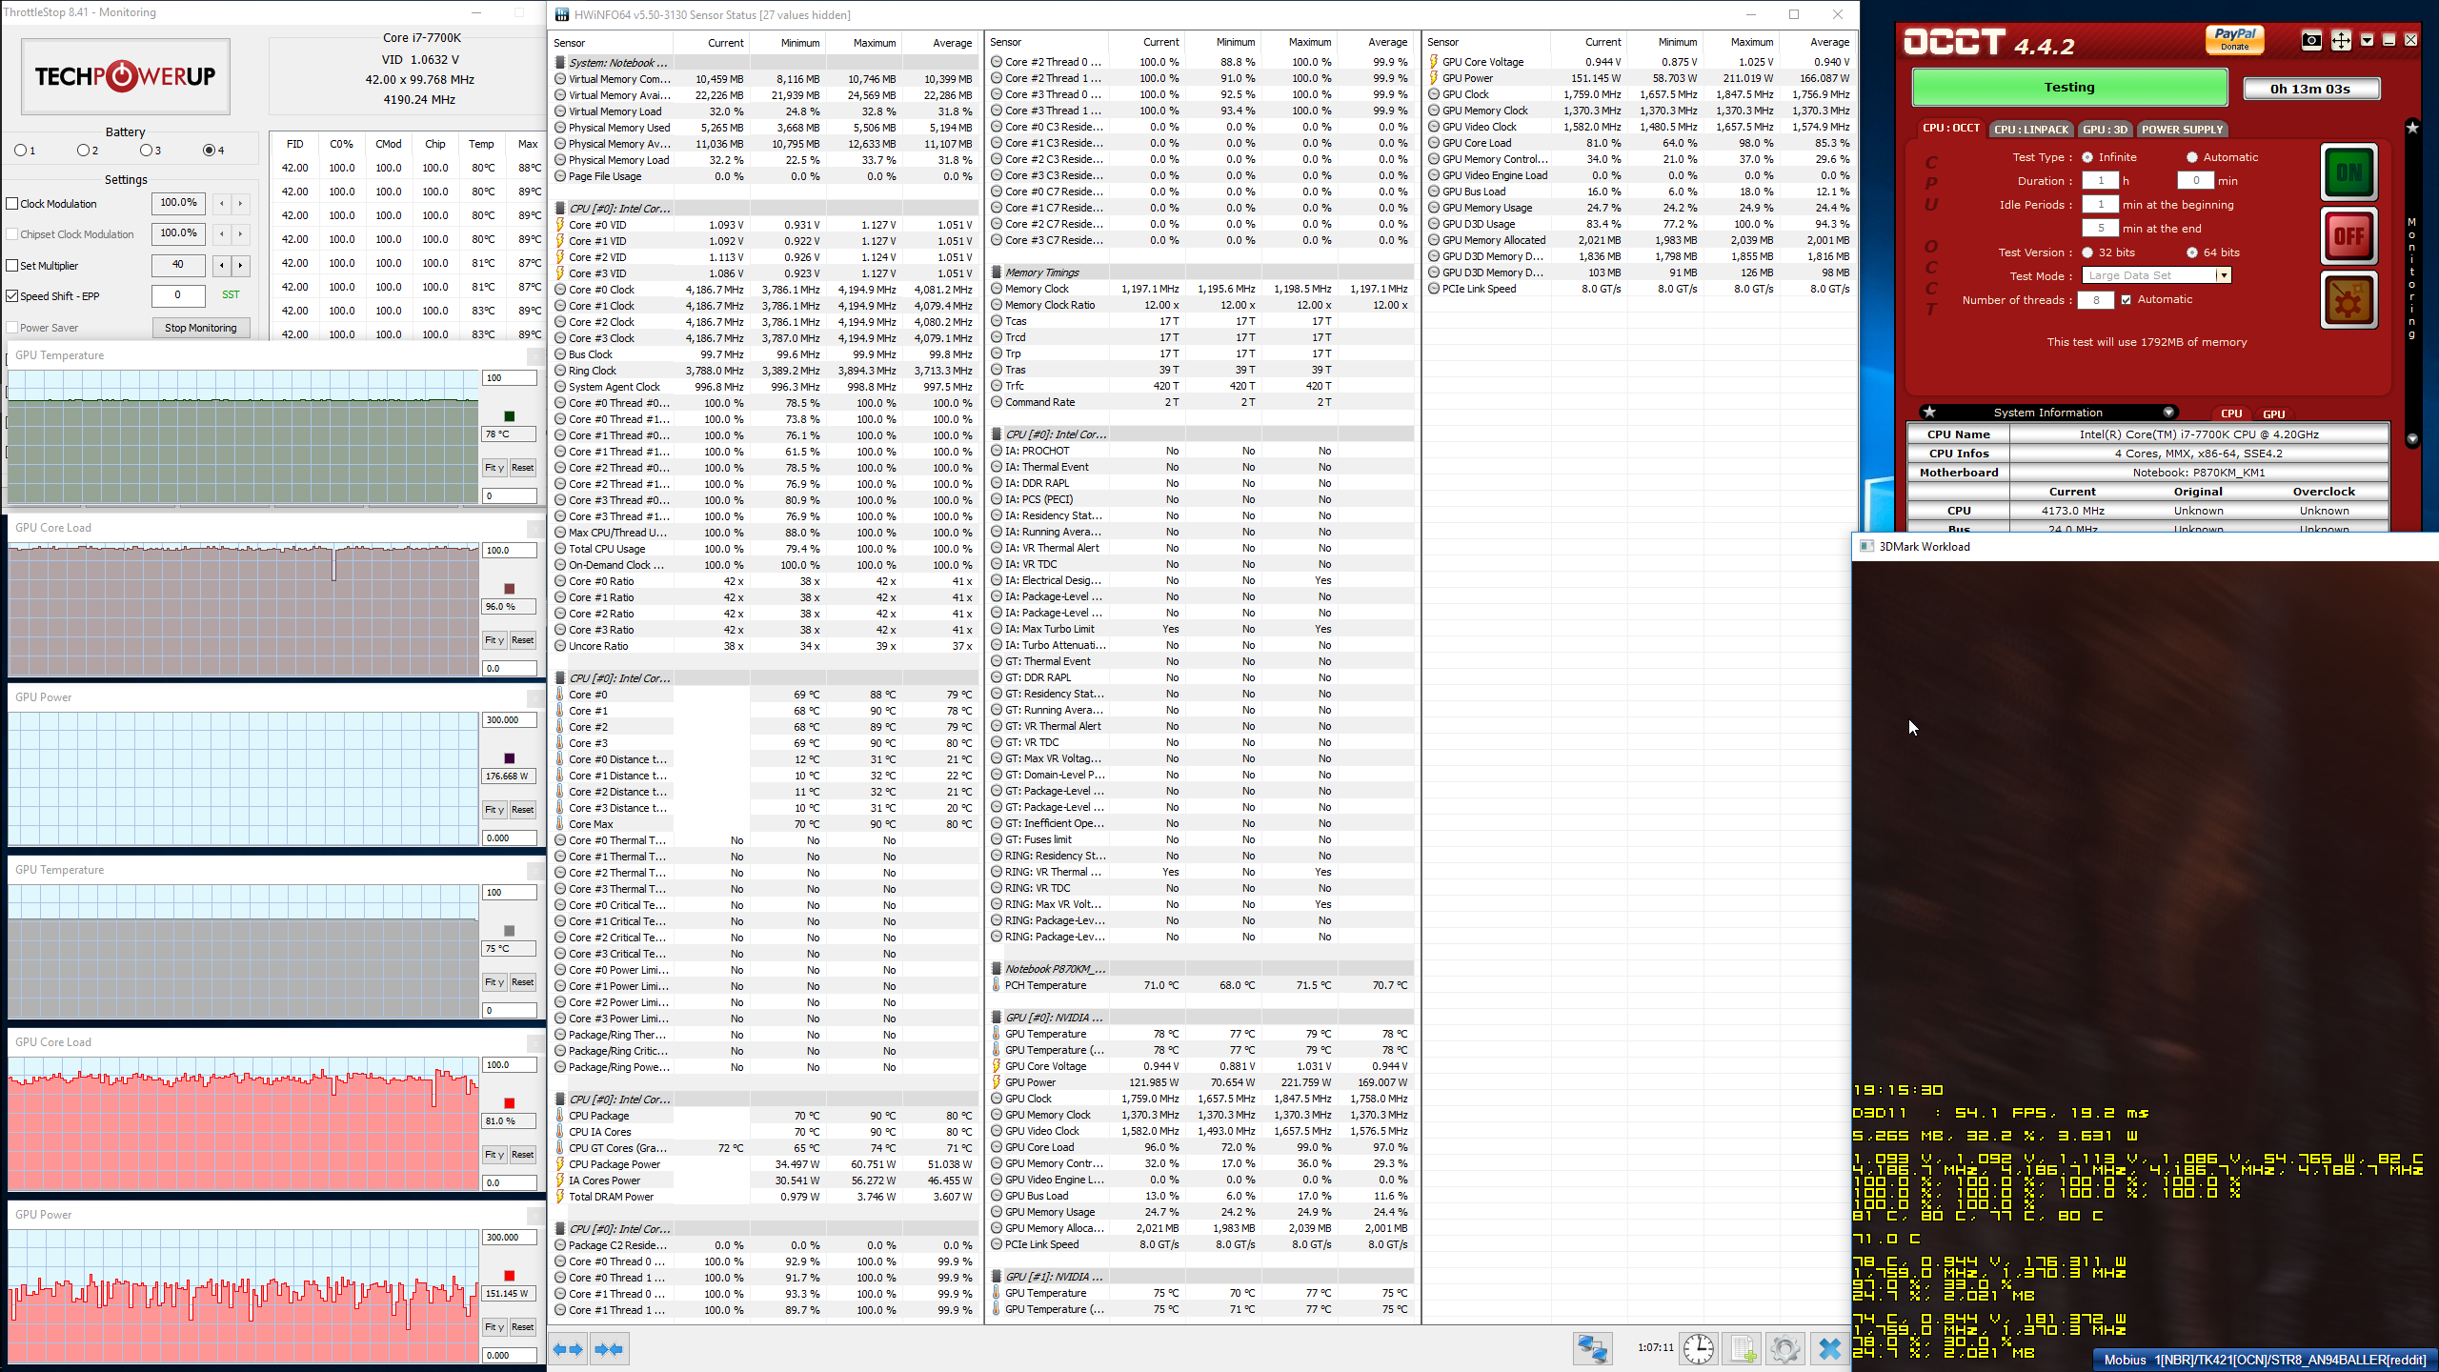Start HWiNFO logging with the sheet-plus icon
Viewport: 2439px width, 1372px height.
click(1743, 1348)
